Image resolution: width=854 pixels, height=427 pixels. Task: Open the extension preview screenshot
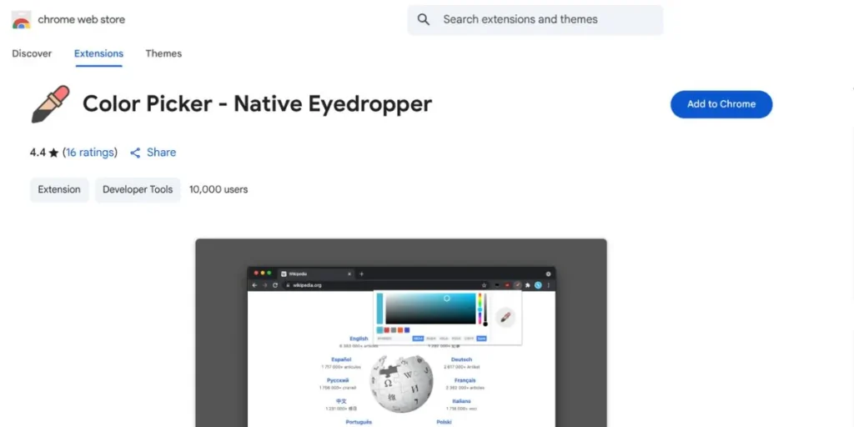pyautogui.click(x=401, y=333)
